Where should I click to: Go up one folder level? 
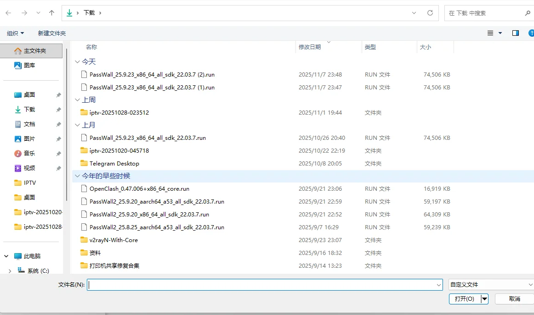pyautogui.click(x=51, y=13)
